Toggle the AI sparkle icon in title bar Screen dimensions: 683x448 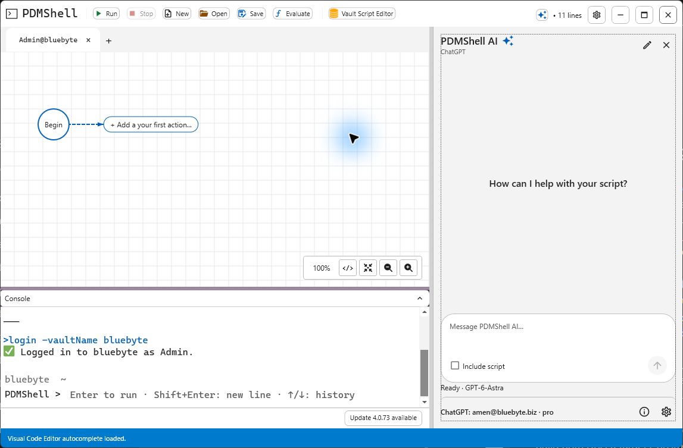click(542, 15)
